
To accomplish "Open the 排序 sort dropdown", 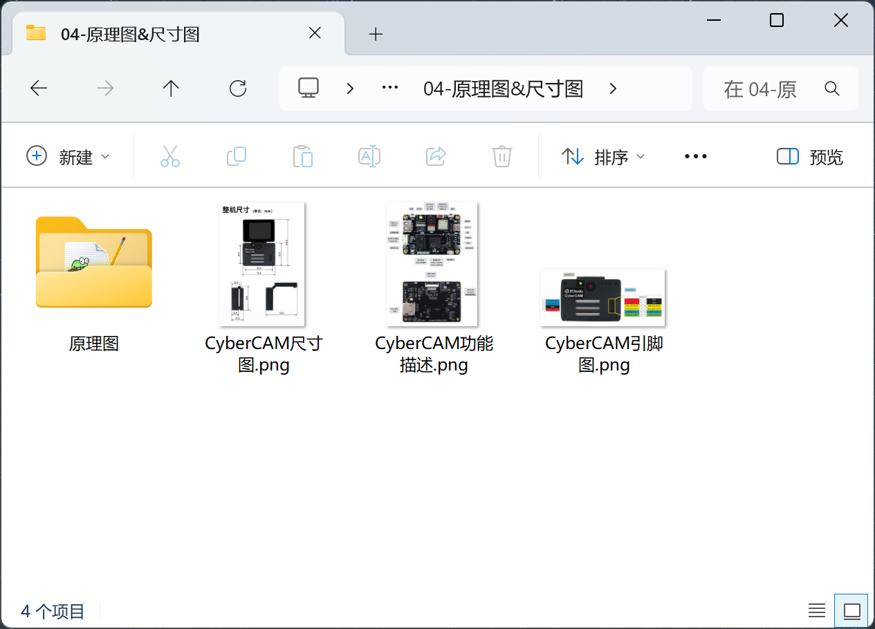I will coord(602,157).
